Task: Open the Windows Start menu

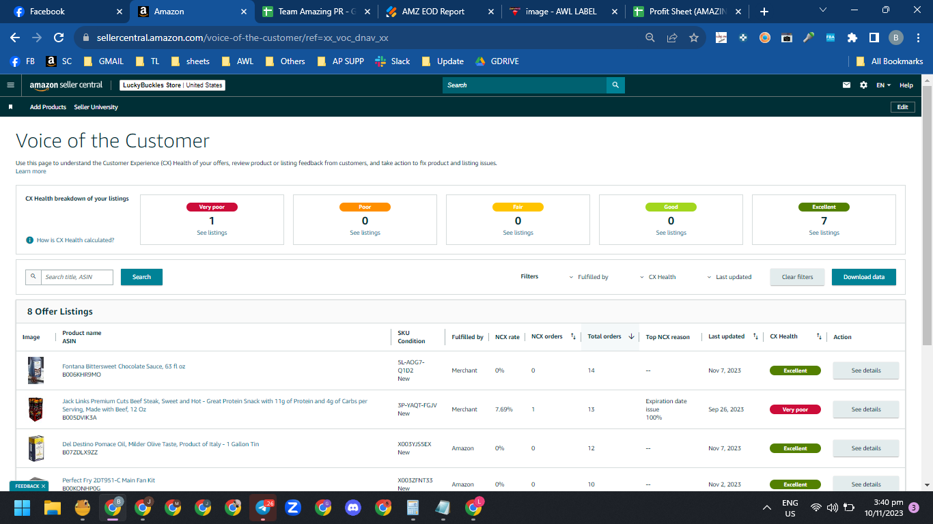Action: pyautogui.click(x=22, y=508)
